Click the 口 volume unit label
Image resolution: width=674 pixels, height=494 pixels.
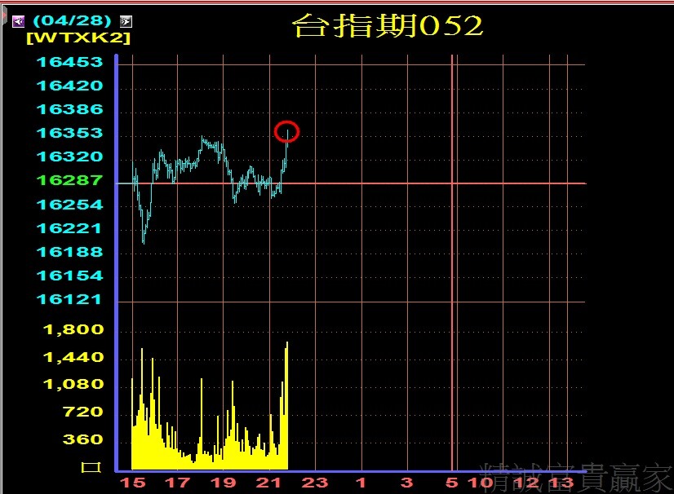point(91,467)
